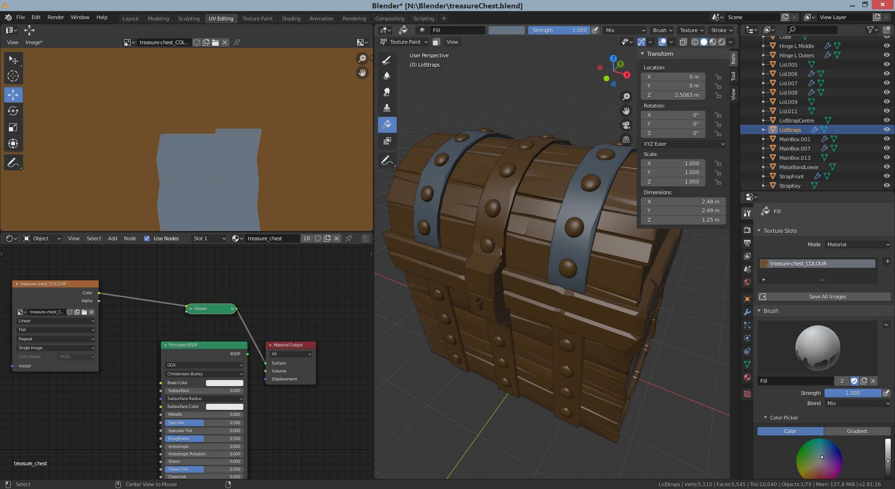
Task: Select the Draw brush tool
Action: [387, 59]
